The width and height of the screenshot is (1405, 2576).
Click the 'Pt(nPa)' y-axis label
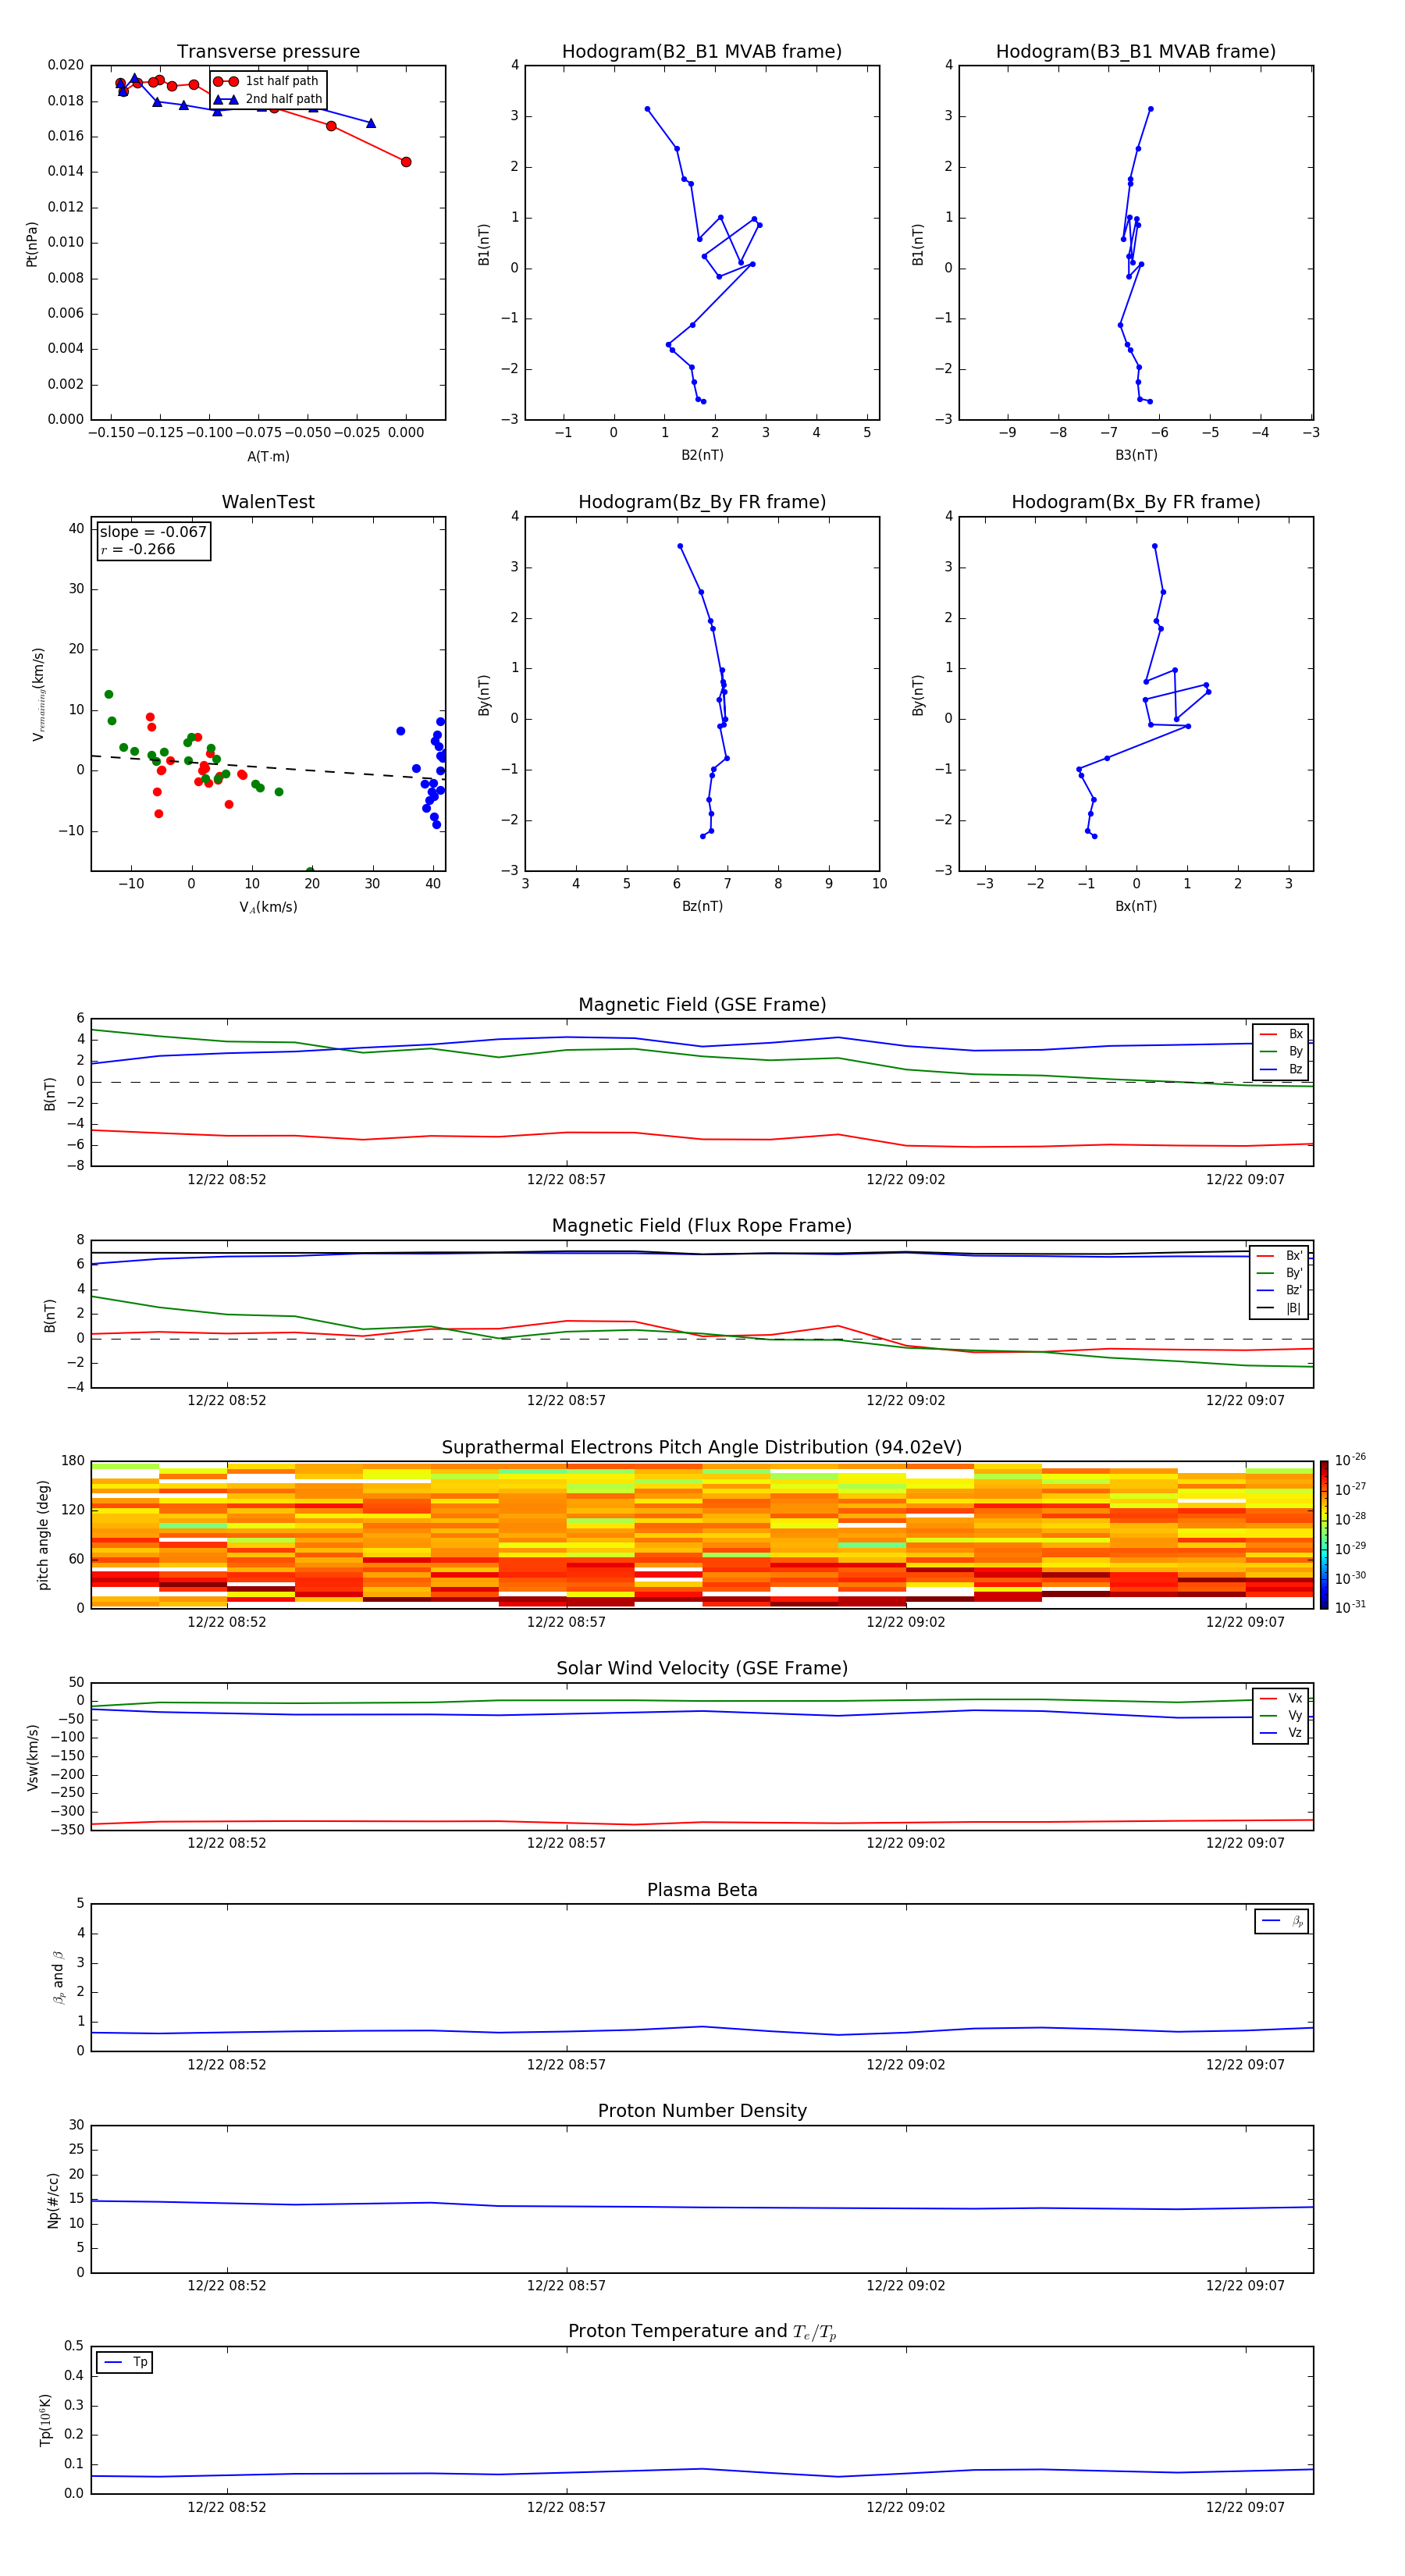coord(32,244)
